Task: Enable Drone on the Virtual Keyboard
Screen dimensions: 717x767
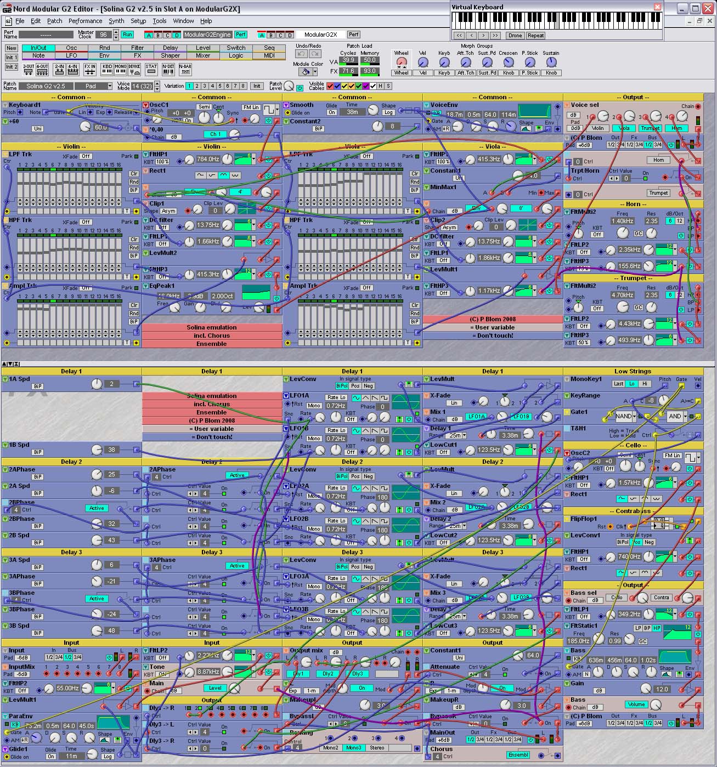Action: [515, 36]
